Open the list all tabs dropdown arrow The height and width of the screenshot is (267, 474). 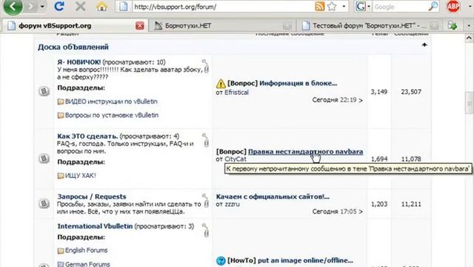[469, 26]
